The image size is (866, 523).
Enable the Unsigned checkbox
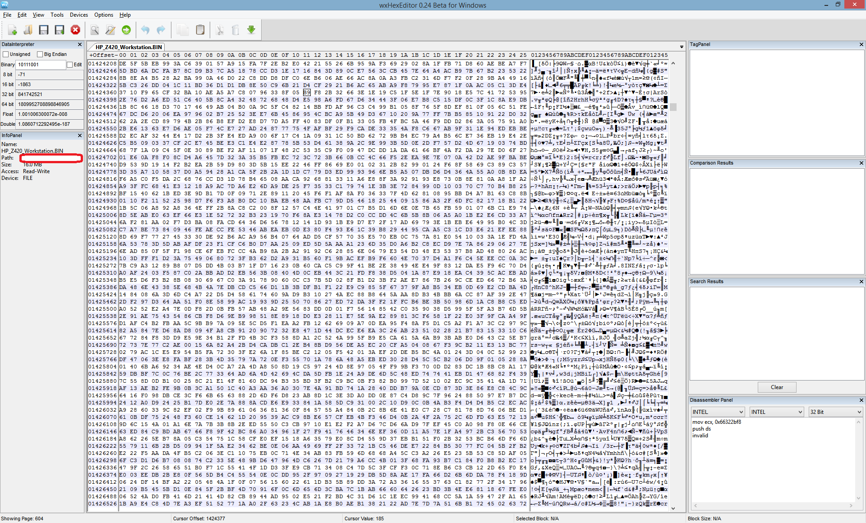[6, 54]
